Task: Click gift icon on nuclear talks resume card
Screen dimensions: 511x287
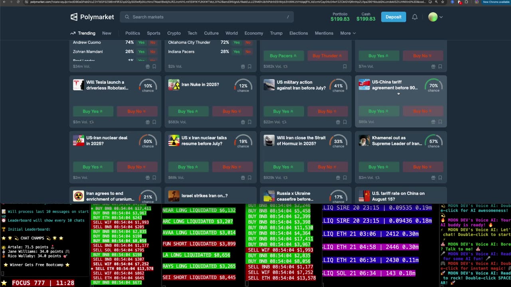Action: point(243,177)
